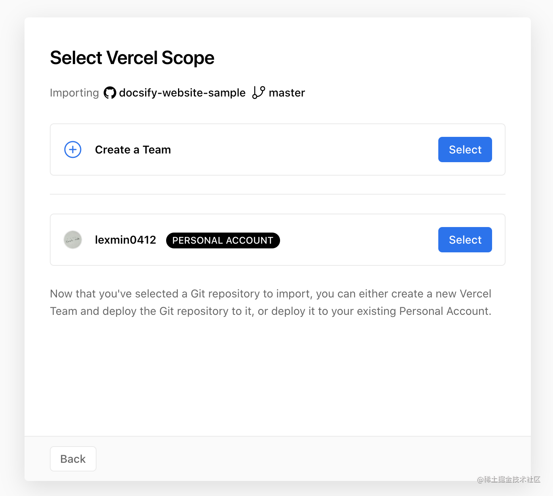Click empty space inside personal account card

point(356,240)
